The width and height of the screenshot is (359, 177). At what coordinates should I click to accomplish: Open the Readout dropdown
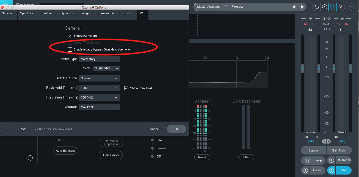click(100, 107)
